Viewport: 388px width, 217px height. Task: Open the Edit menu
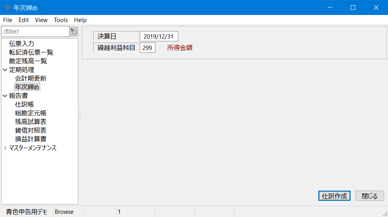click(x=24, y=20)
